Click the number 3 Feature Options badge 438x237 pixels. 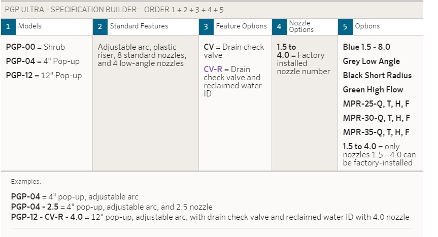[x=206, y=27]
